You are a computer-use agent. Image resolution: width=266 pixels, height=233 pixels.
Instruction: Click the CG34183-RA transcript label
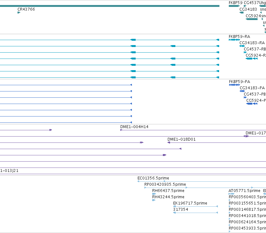(252, 43)
